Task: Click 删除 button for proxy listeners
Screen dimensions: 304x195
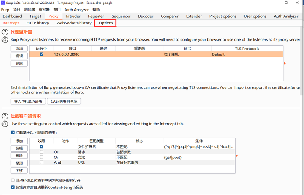Action: [x=19, y=63]
